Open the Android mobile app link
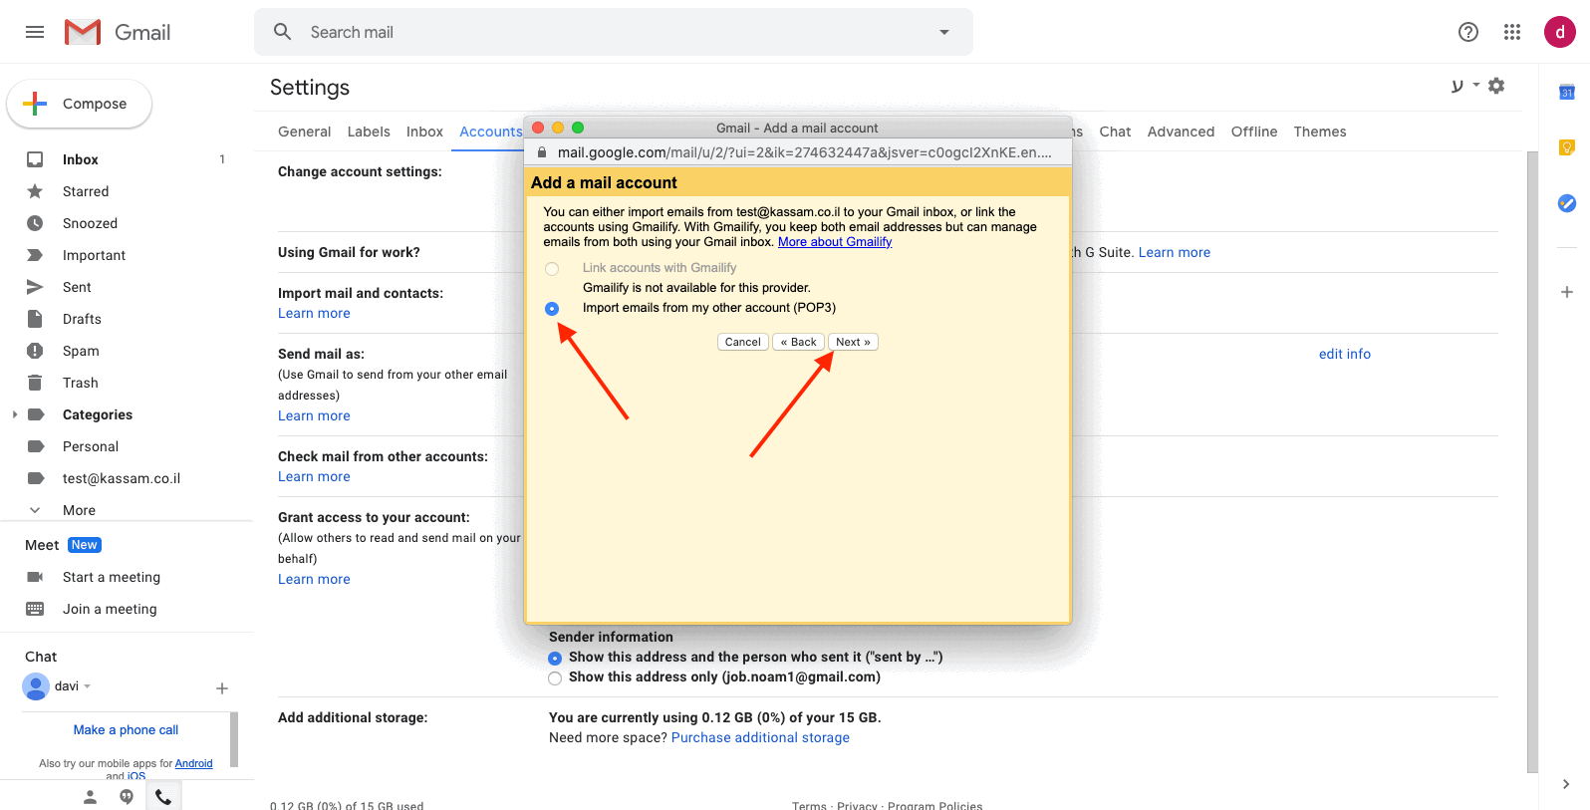The width and height of the screenshot is (1590, 810). point(193,764)
